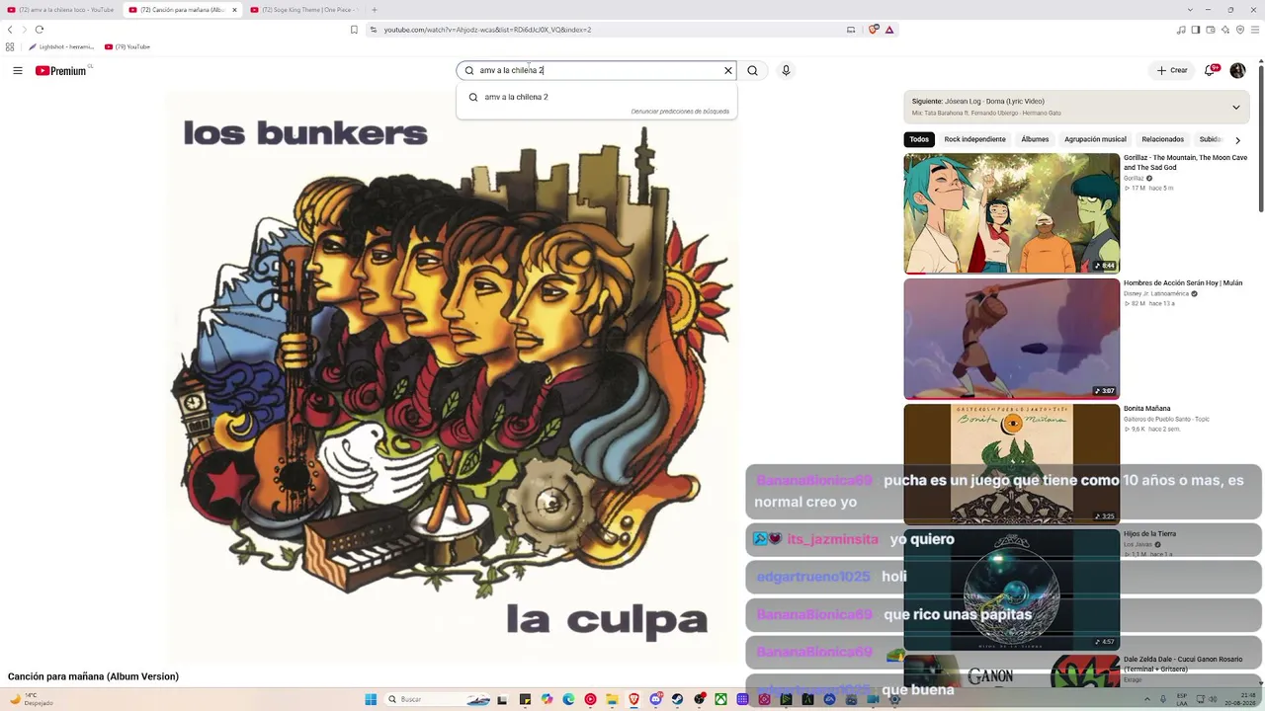Open the taskbar clock and date
This screenshot has width=1265, height=711.
coord(1239,699)
